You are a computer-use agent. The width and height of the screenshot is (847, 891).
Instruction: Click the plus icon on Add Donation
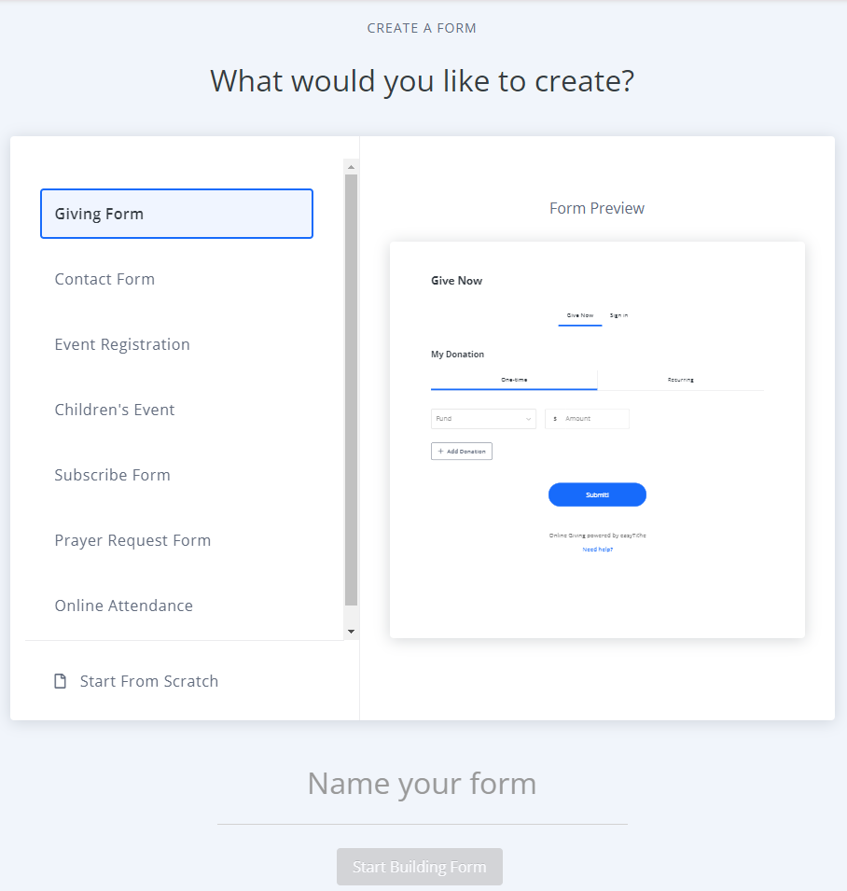pyautogui.click(x=440, y=452)
